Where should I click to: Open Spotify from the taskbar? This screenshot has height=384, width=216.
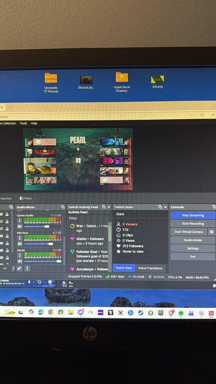[181, 313]
